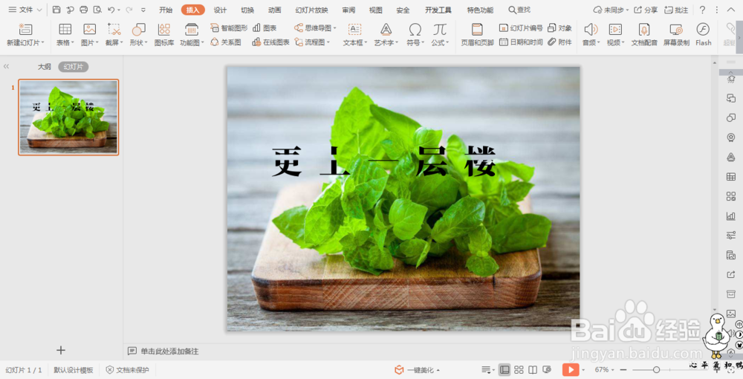
Task: Open 文档配音 document narration tool
Action: [x=644, y=35]
